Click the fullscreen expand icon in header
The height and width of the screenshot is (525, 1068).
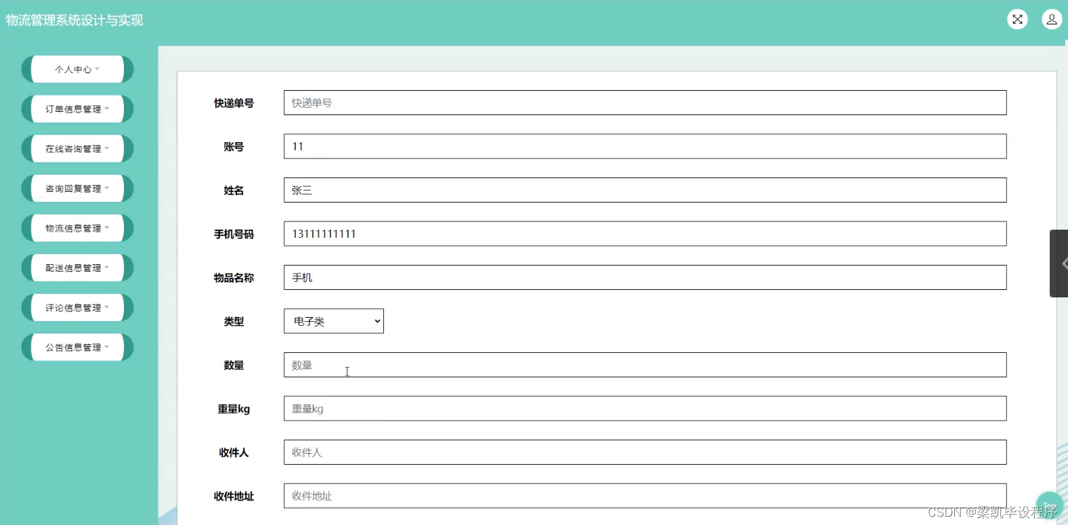click(1017, 19)
